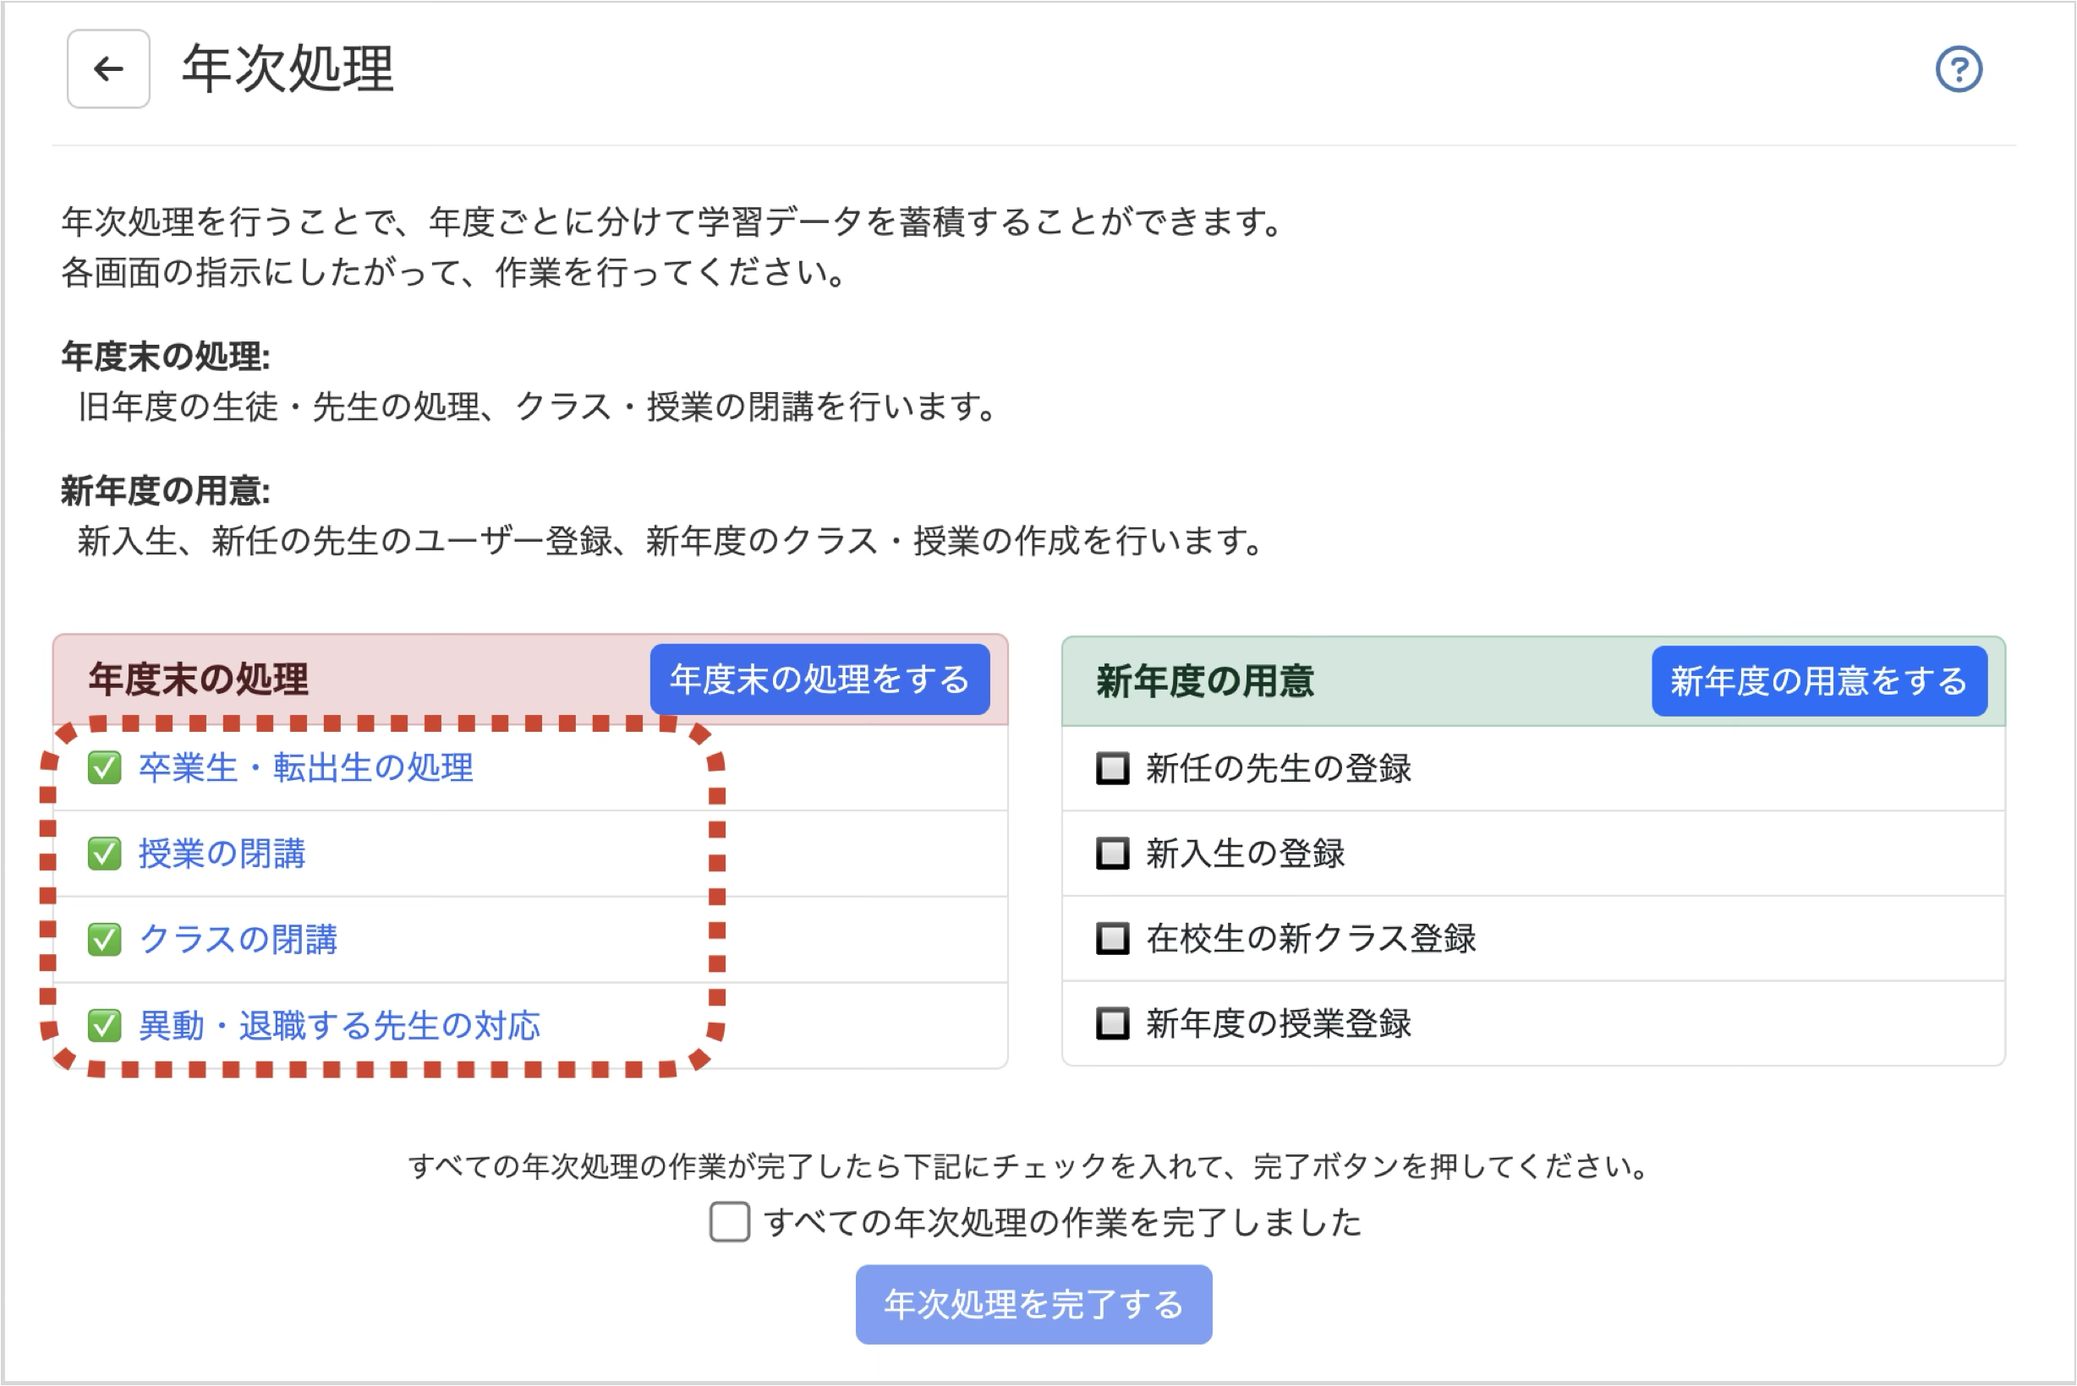Open 授業の閉講 link

222,854
